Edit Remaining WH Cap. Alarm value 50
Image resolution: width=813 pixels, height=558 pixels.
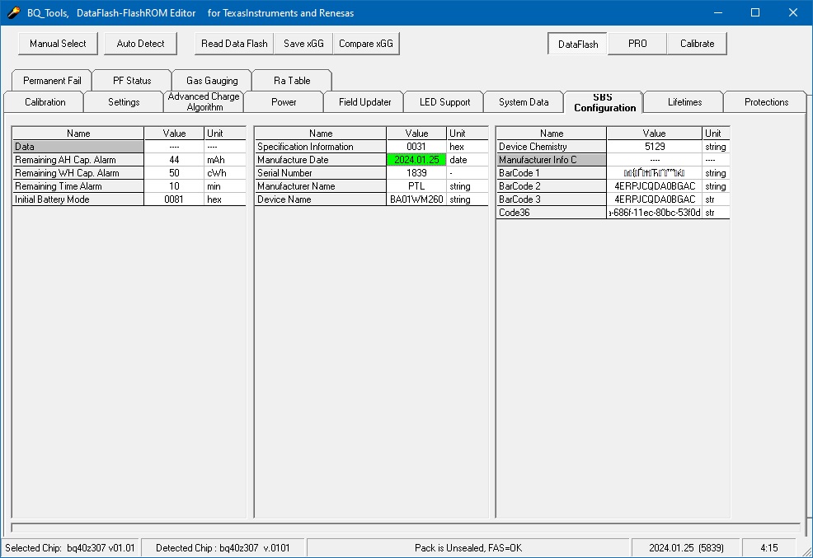pyautogui.click(x=174, y=173)
